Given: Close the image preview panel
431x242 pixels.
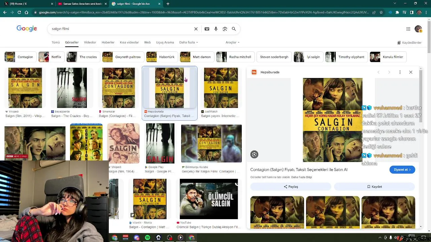Looking at the screenshot, I should click(411, 72).
